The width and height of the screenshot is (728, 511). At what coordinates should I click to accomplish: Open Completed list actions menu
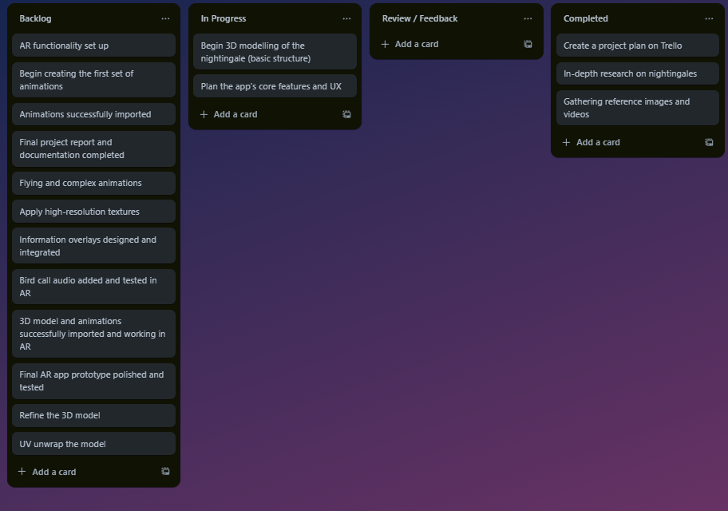point(709,18)
